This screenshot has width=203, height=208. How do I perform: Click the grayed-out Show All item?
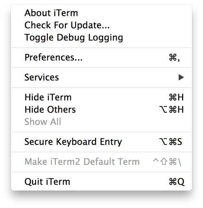(43, 122)
